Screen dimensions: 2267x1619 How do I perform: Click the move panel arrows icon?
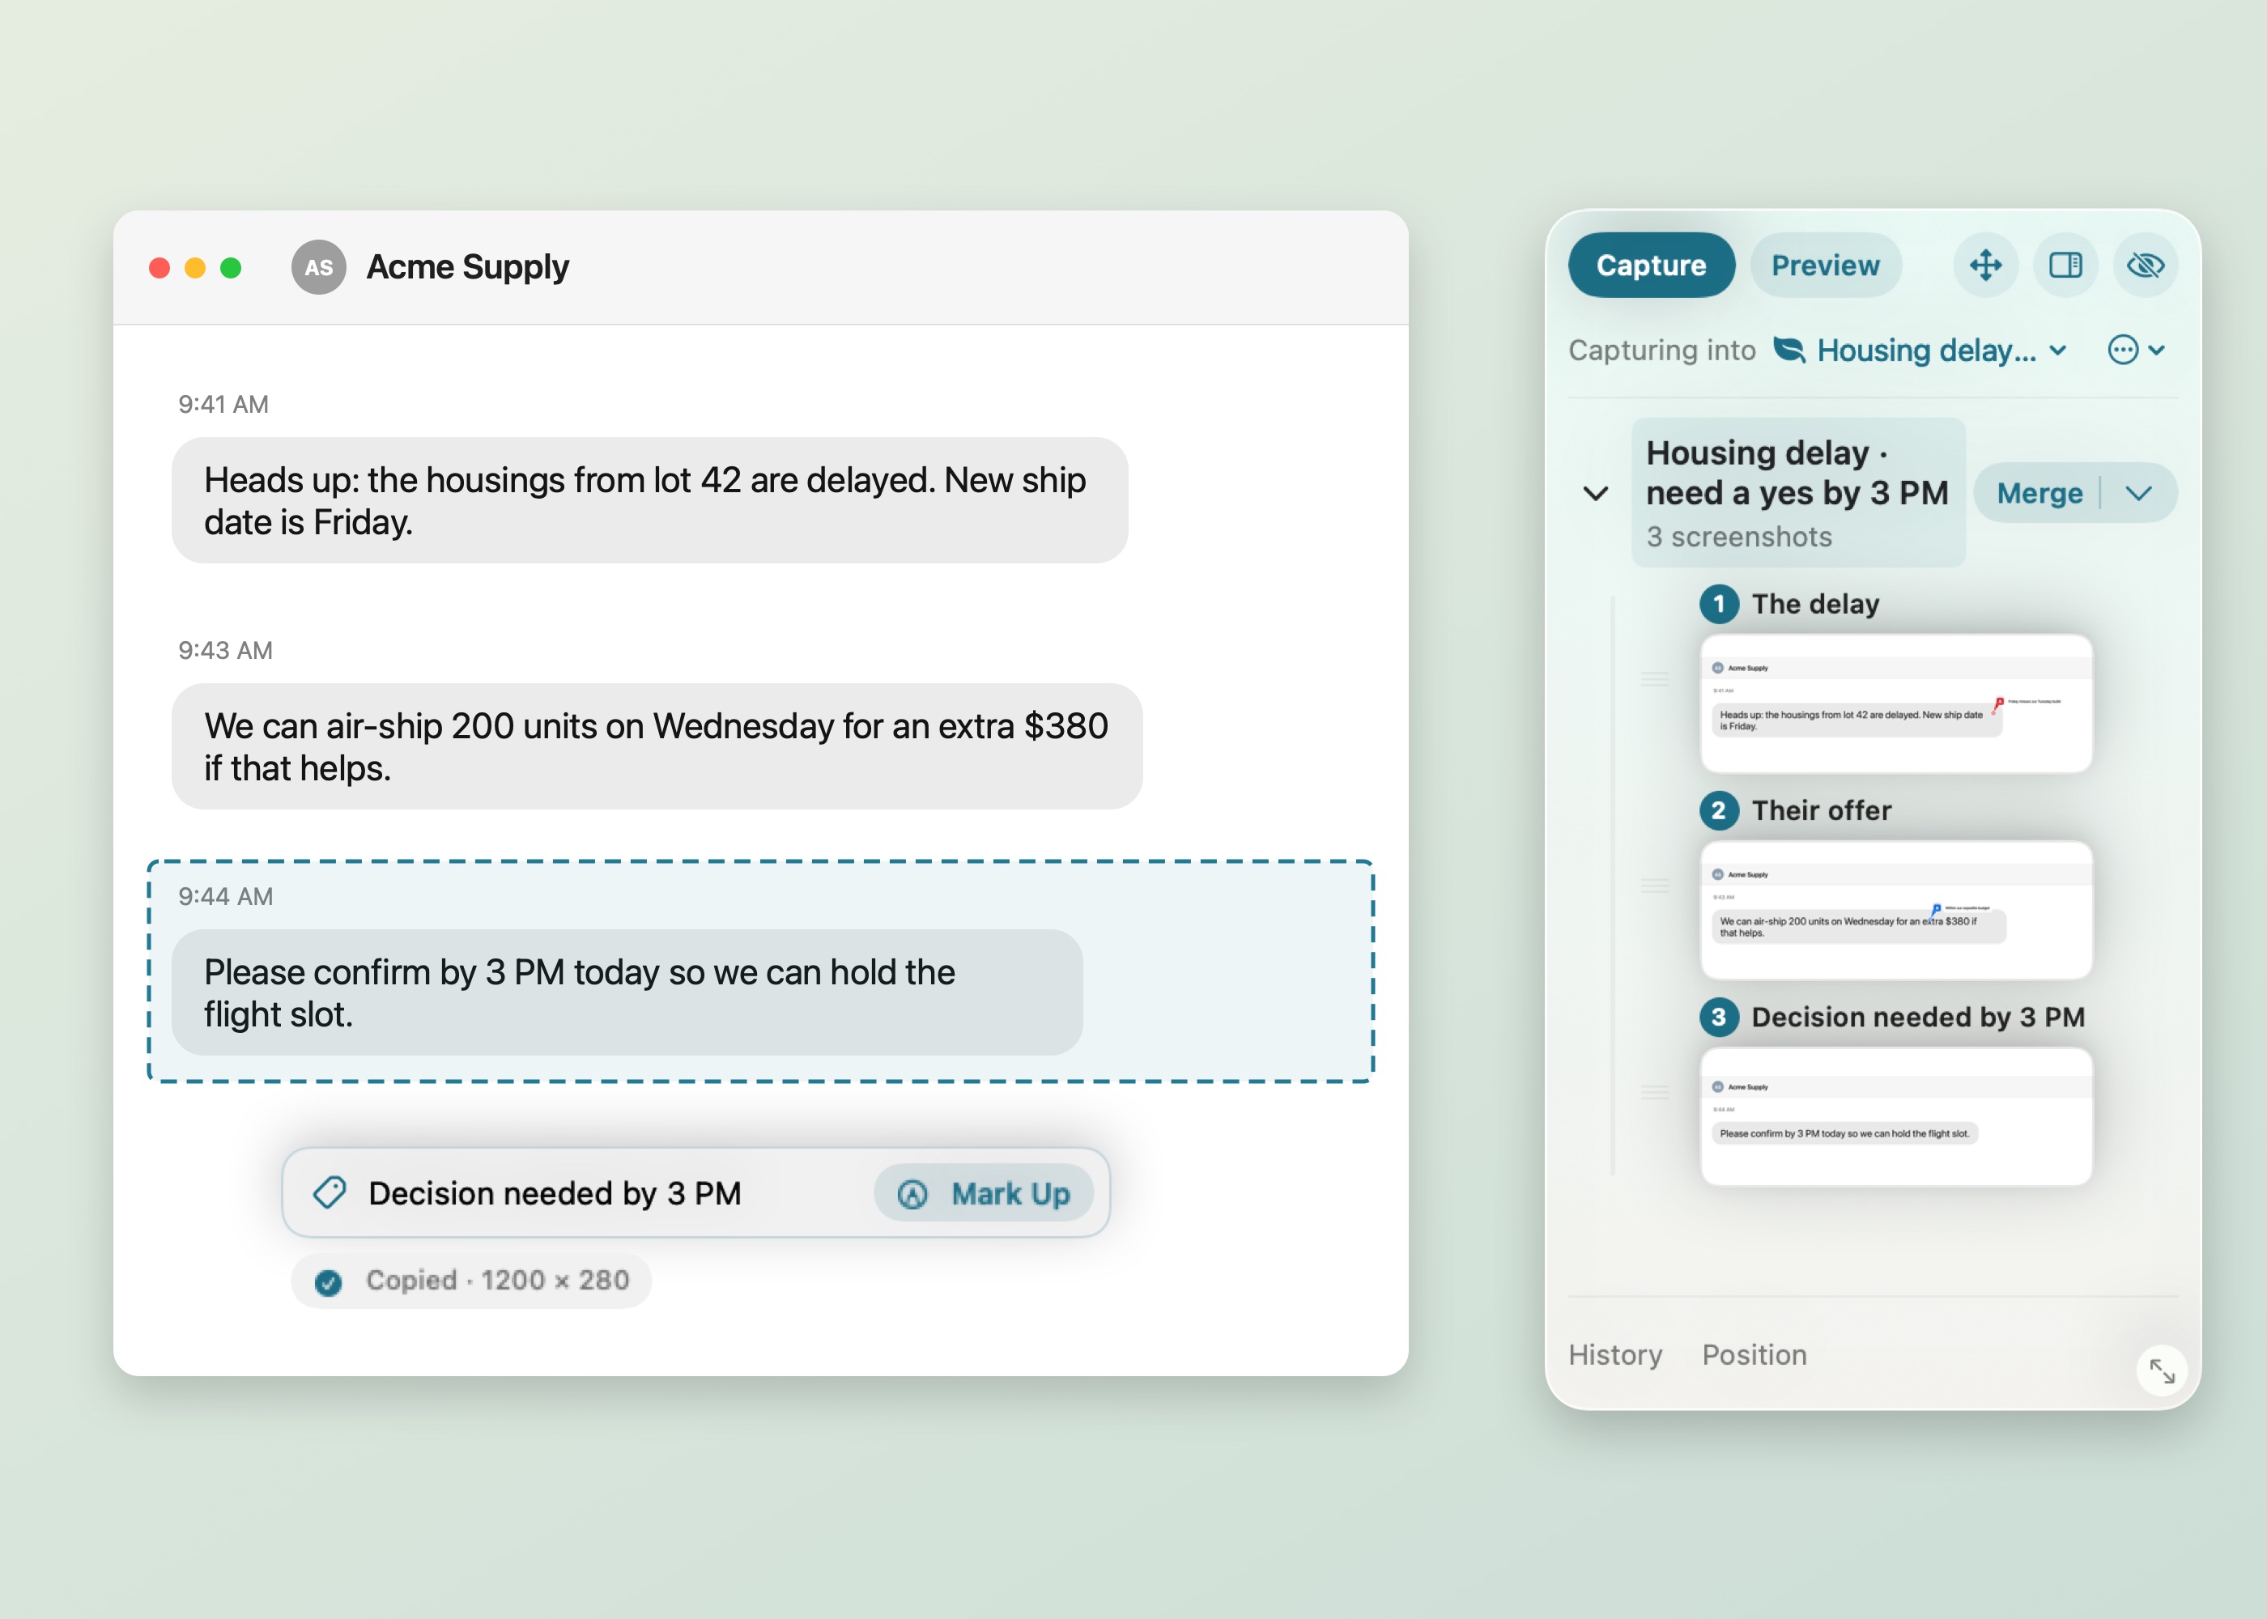(x=1985, y=266)
